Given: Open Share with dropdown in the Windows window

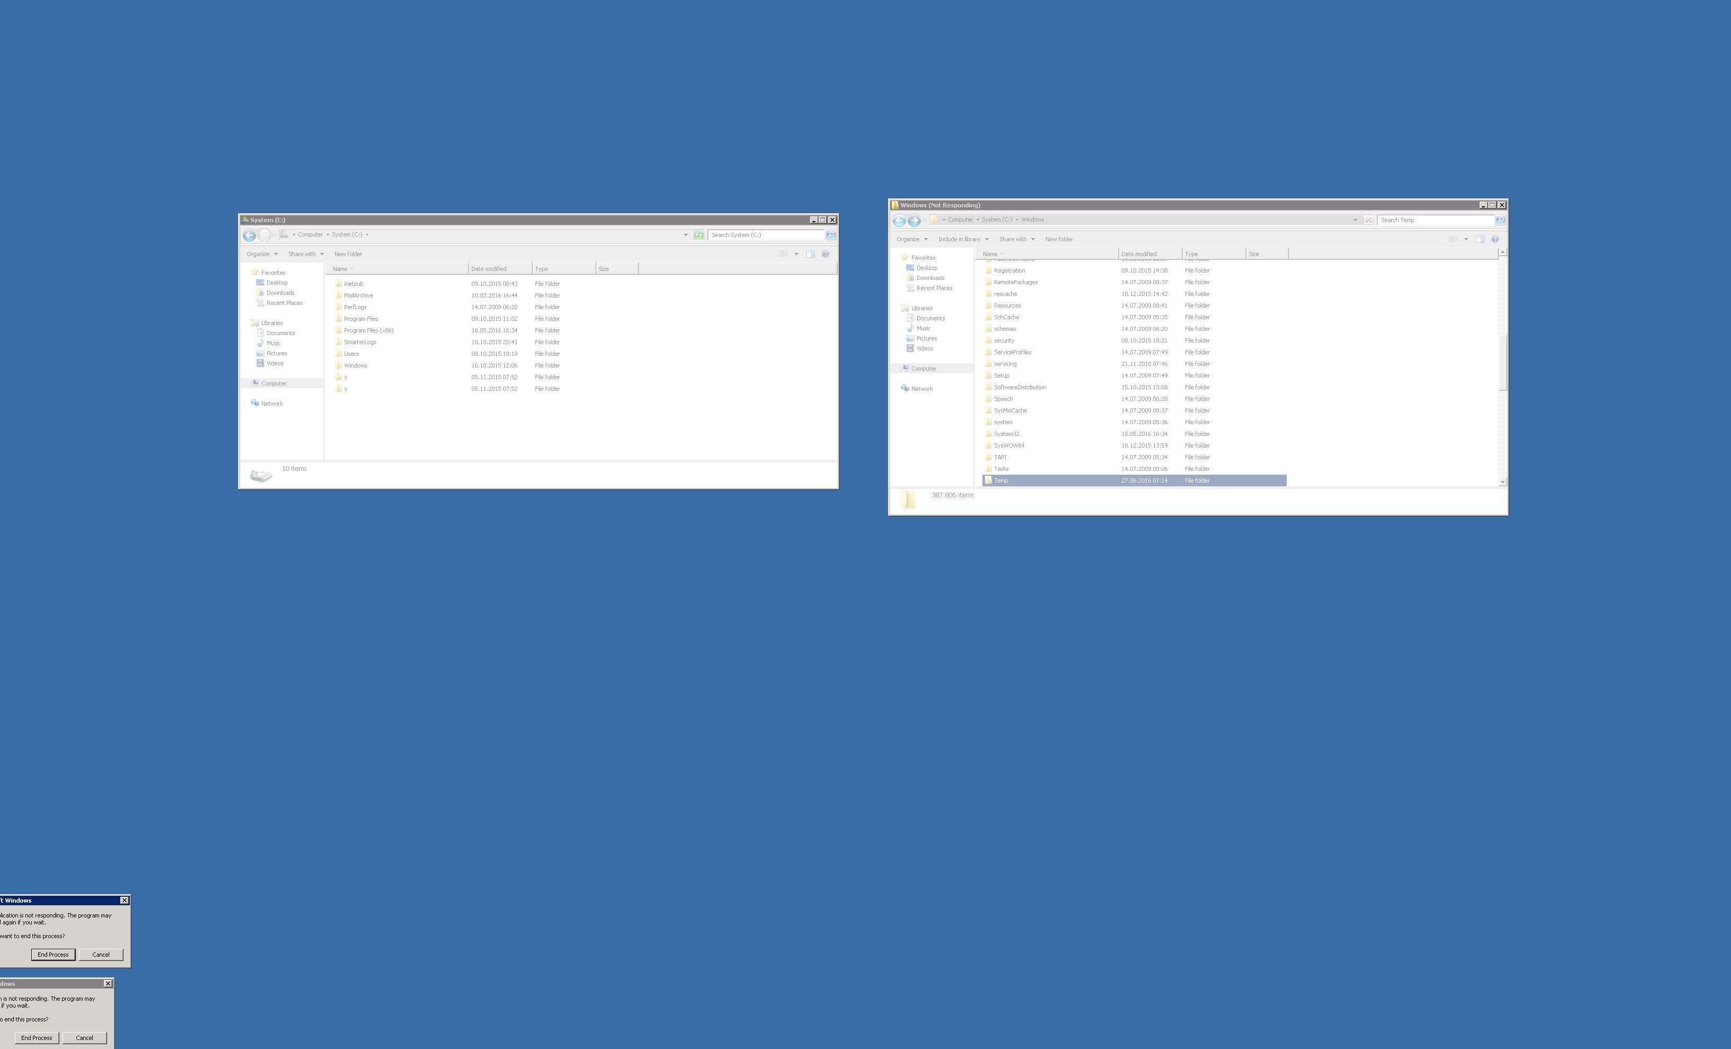Looking at the screenshot, I should point(1016,240).
